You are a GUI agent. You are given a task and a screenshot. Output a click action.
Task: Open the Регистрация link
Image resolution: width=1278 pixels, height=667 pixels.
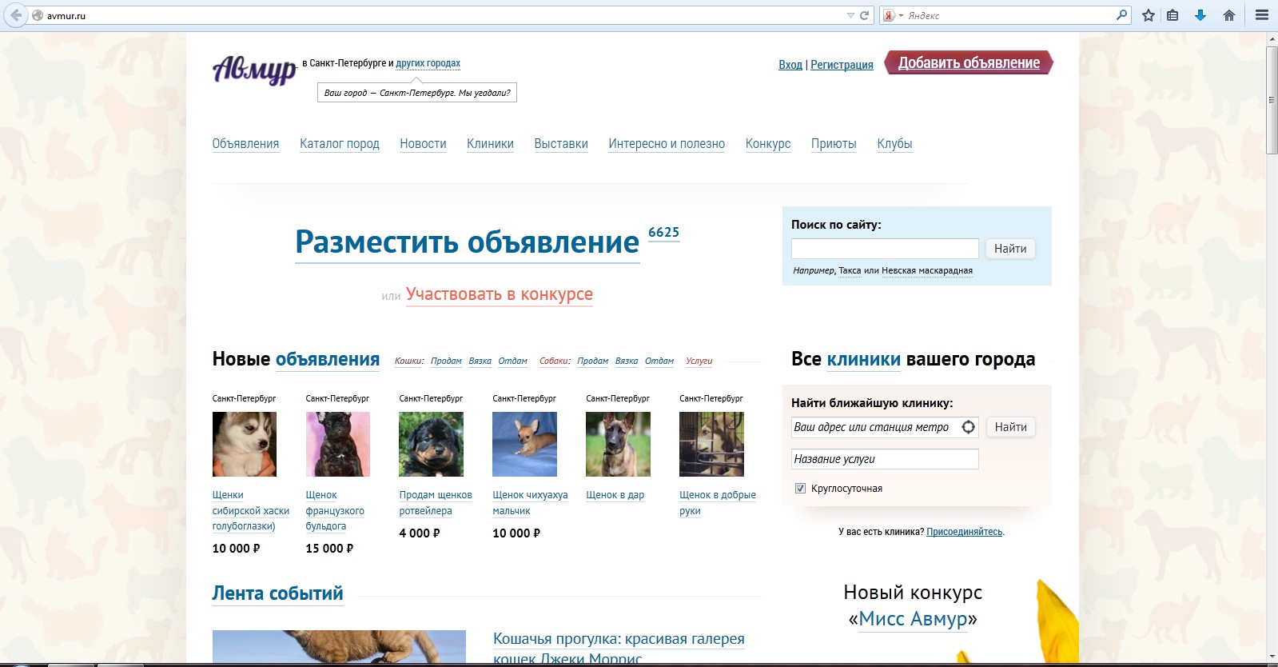click(842, 65)
